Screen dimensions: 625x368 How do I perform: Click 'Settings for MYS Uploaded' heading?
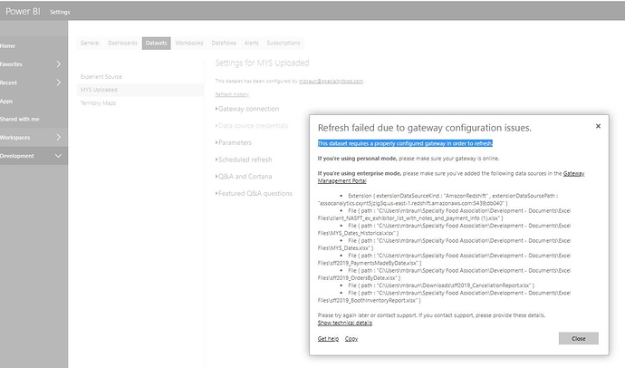[262, 63]
